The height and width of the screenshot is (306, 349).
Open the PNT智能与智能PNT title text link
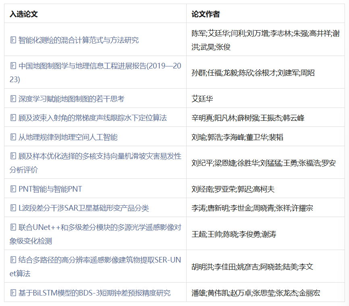click(x=50, y=189)
